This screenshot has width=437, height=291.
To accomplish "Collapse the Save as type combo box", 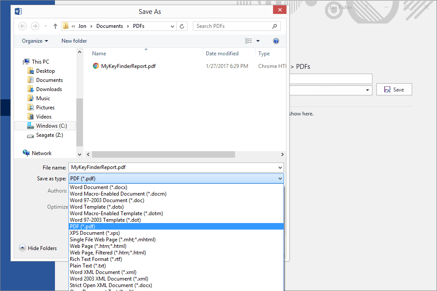I will pyautogui.click(x=280, y=179).
